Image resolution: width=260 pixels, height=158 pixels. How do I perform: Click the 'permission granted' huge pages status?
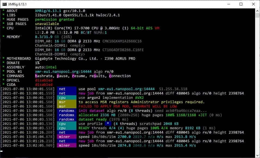[x=55, y=19]
